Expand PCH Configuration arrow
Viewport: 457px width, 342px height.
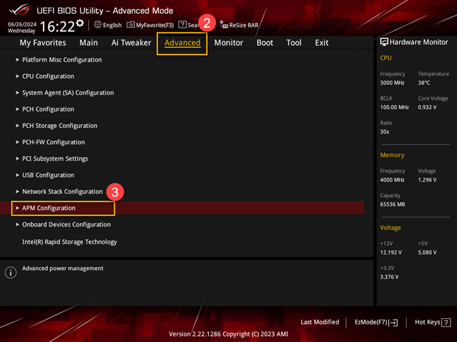coord(17,109)
